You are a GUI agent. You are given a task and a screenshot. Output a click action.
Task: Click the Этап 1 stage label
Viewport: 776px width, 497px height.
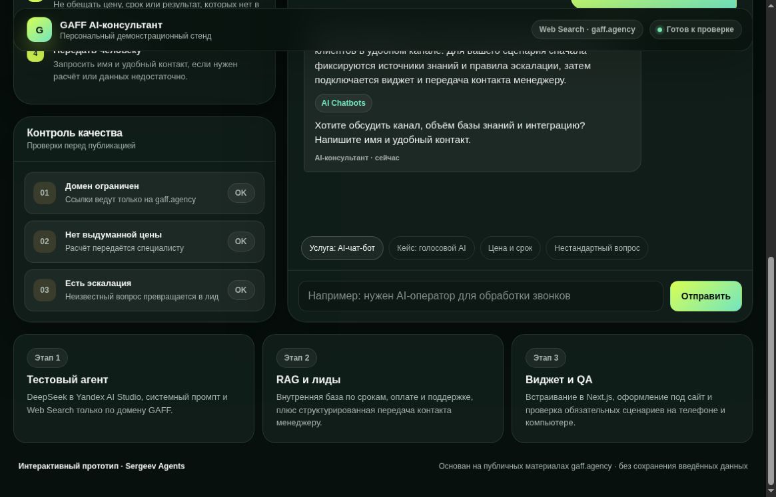47,357
